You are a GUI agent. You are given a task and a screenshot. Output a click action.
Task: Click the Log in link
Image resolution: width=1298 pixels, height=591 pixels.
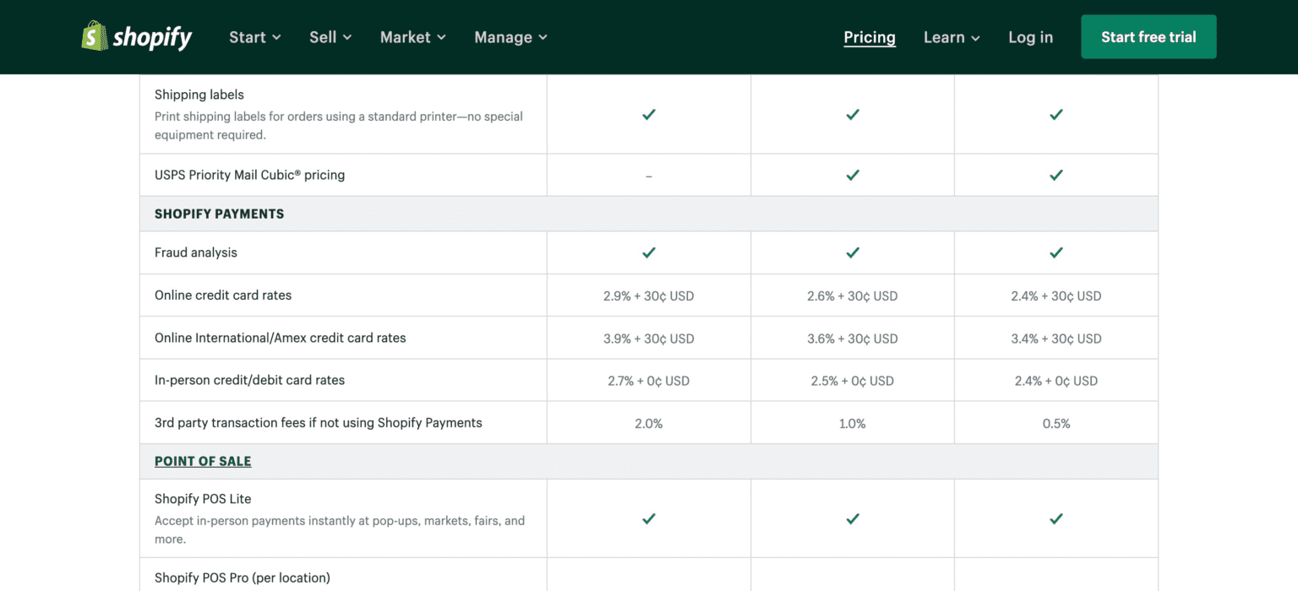(1030, 37)
